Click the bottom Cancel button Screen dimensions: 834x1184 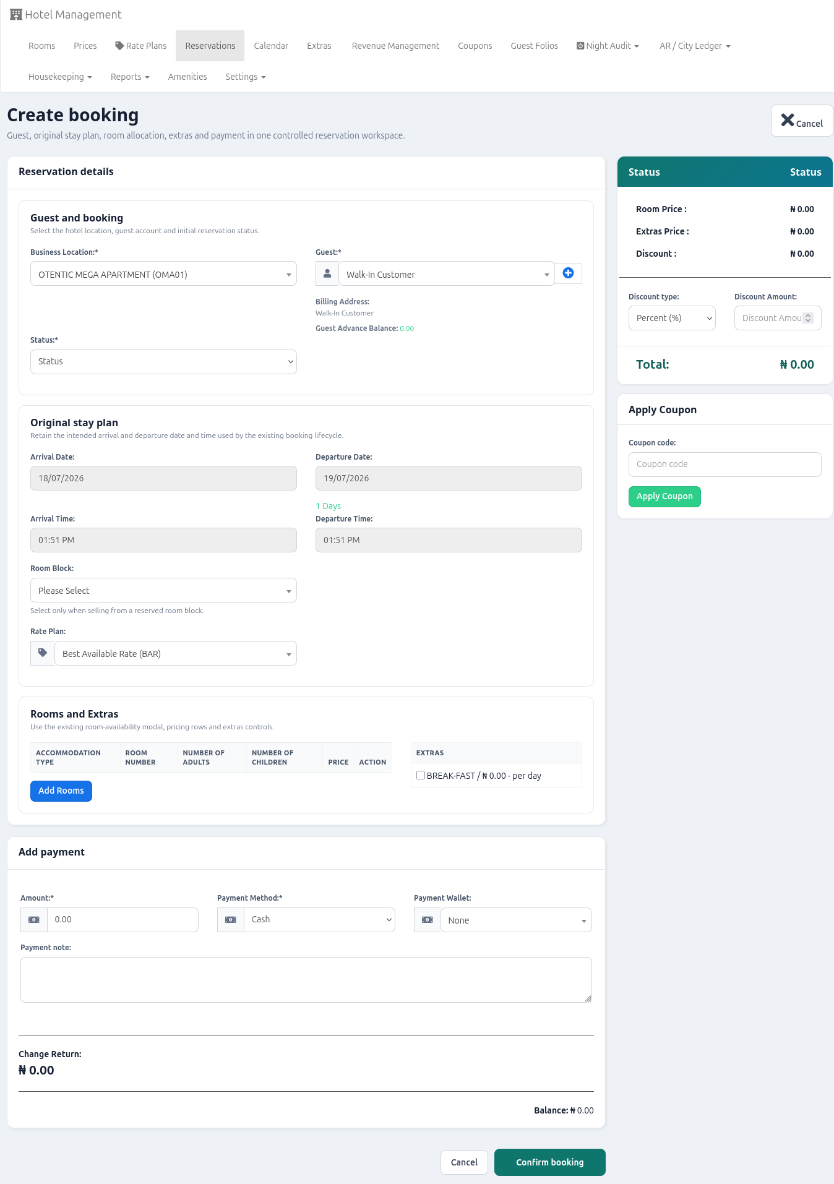coord(464,1162)
